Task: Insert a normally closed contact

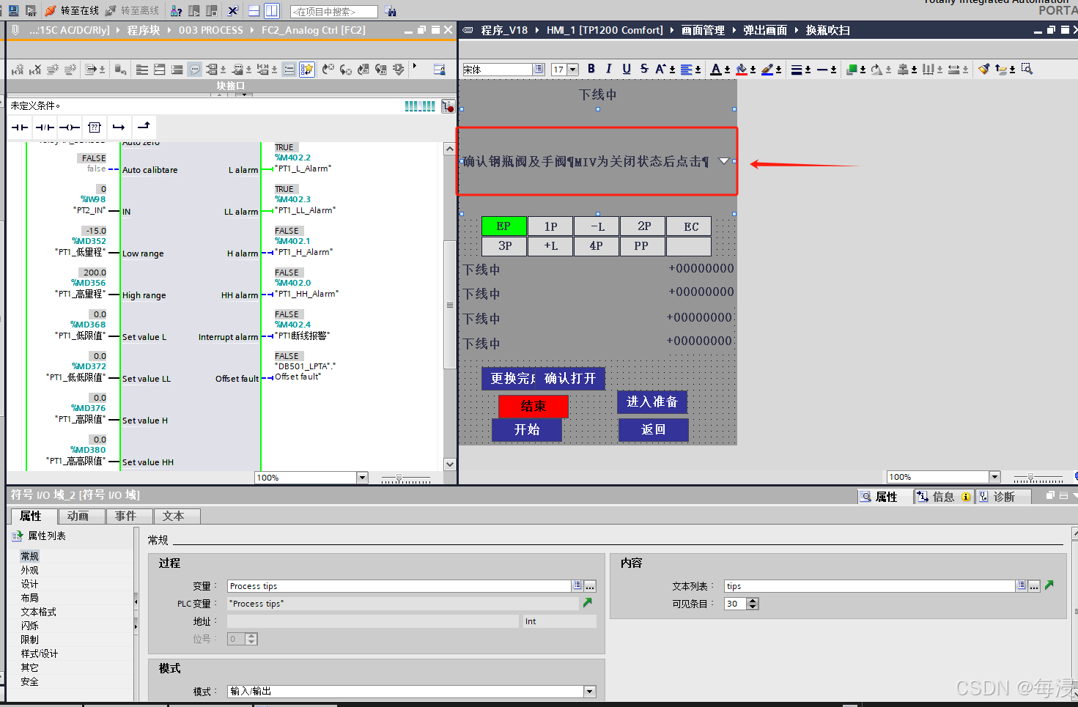Action: click(x=45, y=127)
